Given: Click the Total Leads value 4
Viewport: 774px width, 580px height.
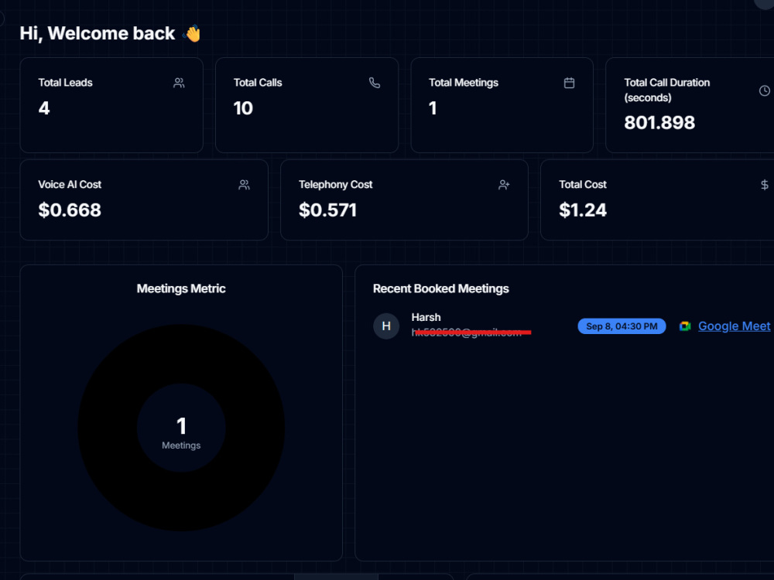Looking at the screenshot, I should pos(44,108).
